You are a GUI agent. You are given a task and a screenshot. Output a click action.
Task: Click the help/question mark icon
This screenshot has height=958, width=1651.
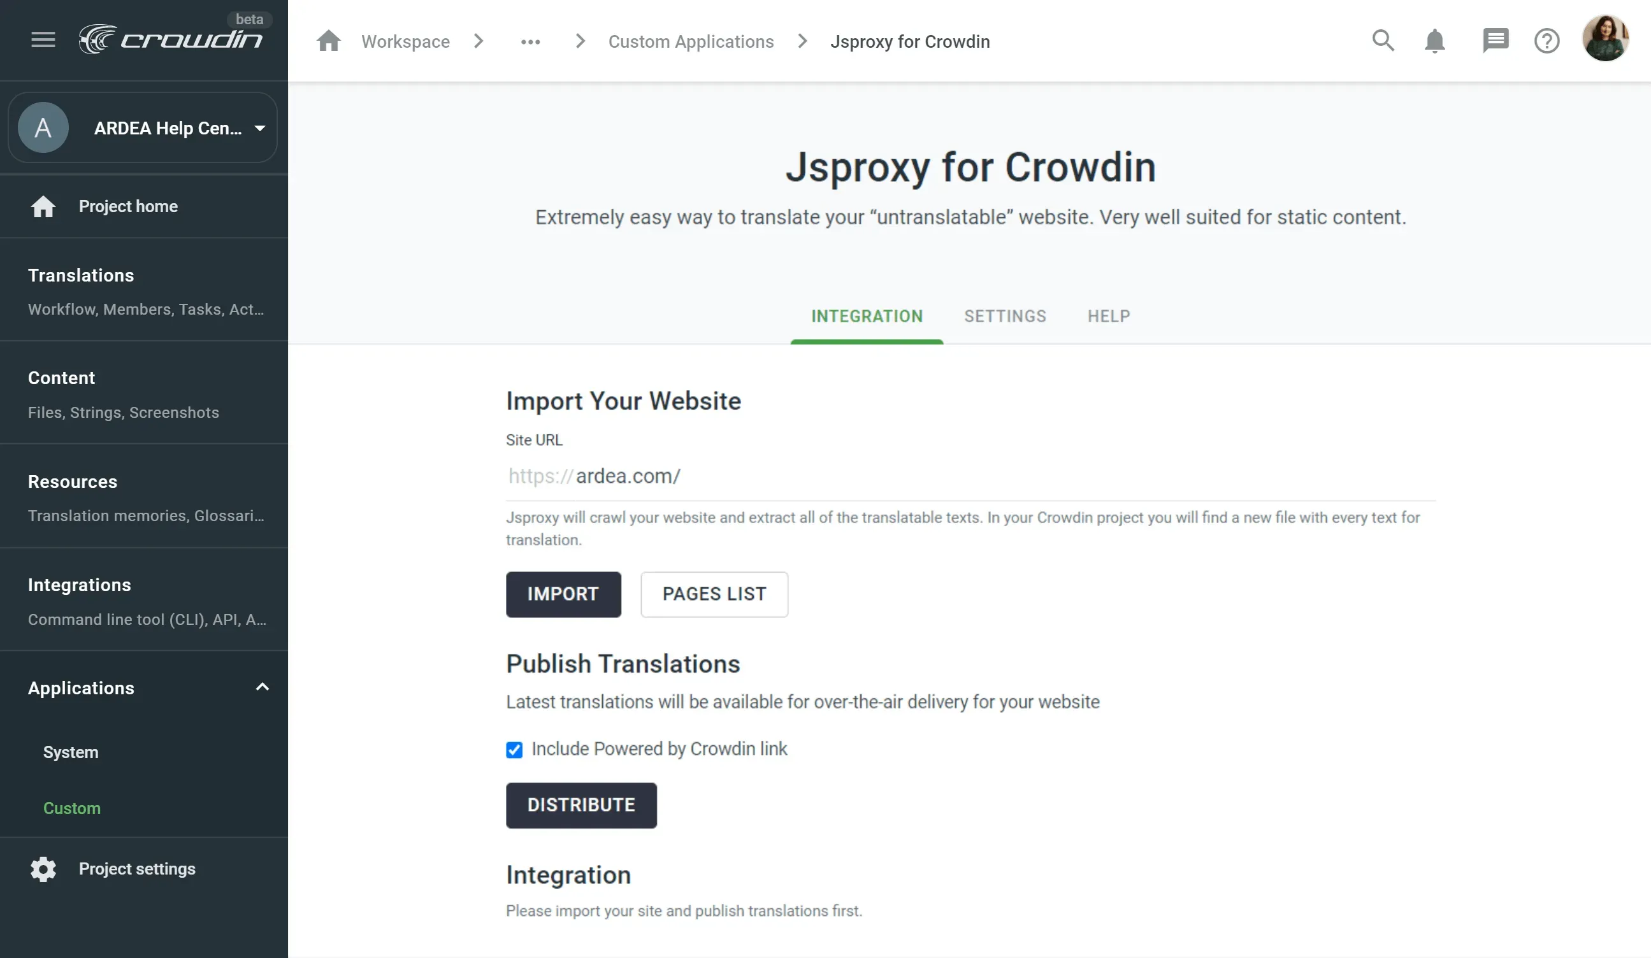(1548, 40)
